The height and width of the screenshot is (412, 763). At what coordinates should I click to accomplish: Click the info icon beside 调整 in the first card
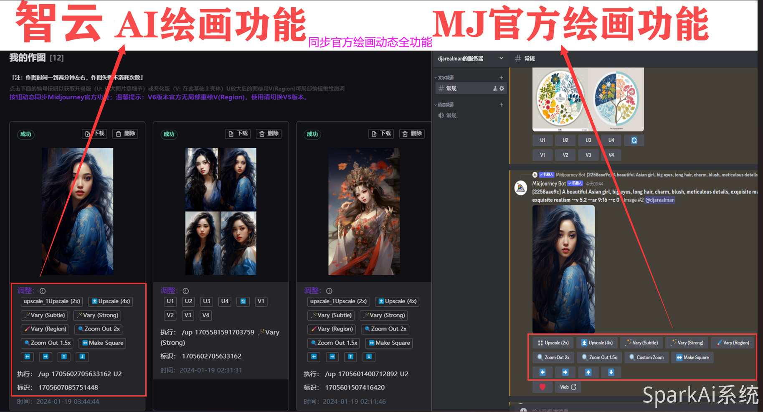pos(43,291)
